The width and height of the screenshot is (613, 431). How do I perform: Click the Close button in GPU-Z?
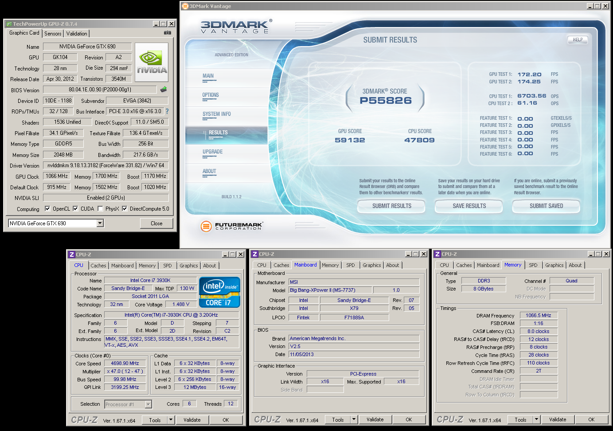[x=156, y=223]
